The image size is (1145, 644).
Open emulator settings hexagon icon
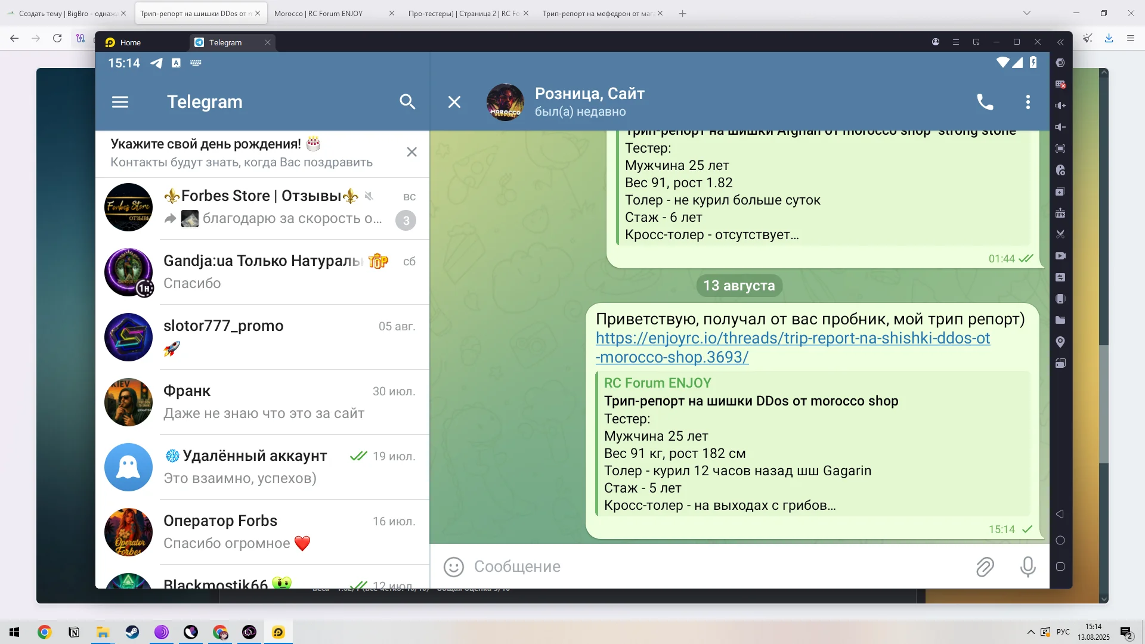1060,63
